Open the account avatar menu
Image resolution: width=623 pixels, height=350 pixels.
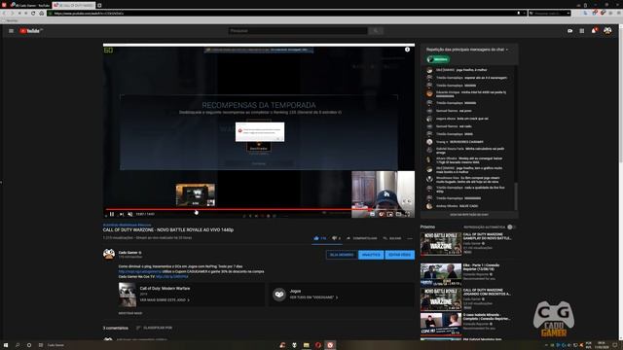[x=607, y=30]
